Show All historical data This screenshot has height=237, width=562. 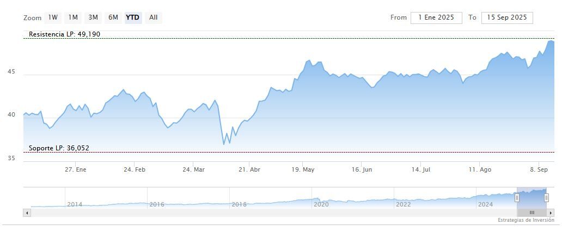pos(154,17)
